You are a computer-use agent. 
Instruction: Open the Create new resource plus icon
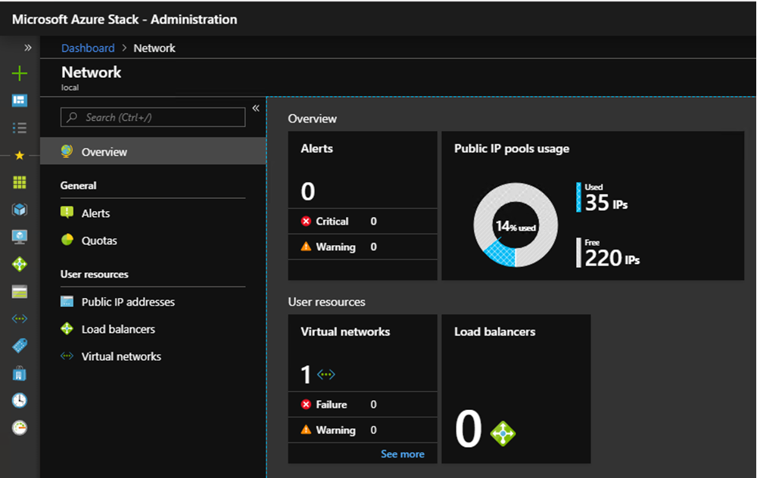(x=20, y=73)
